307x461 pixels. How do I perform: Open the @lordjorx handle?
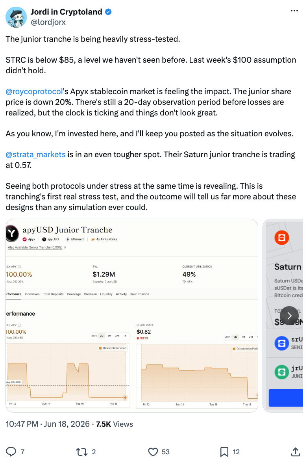48,22
